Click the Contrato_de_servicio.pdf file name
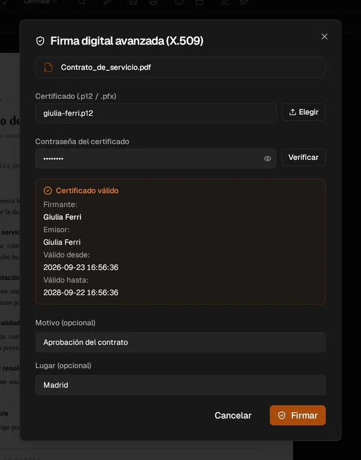Screen dimensions: 361x460 (x=106, y=67)
